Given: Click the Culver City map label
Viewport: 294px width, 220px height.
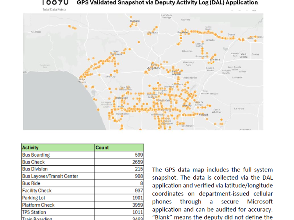Looking at the screenshot, I should (x=110, y=77).
